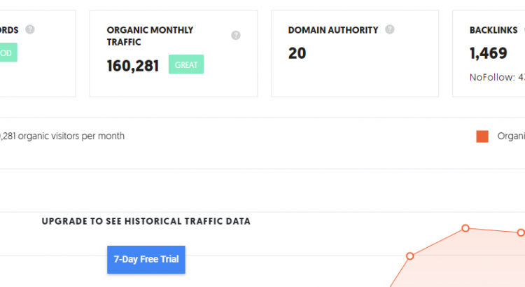This screenshot has width=525, height=287.
Task: Click the help icon beside Backlinks
Action: pyautogui.click(x=523, y=30)
